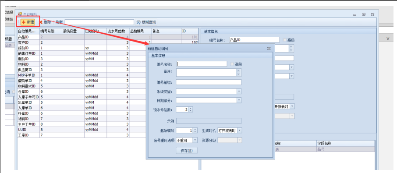Viewport: 397px width, 173px height.
Task: Enable the 高级 checkbox in new dialog
Action: tap(232, 64)
